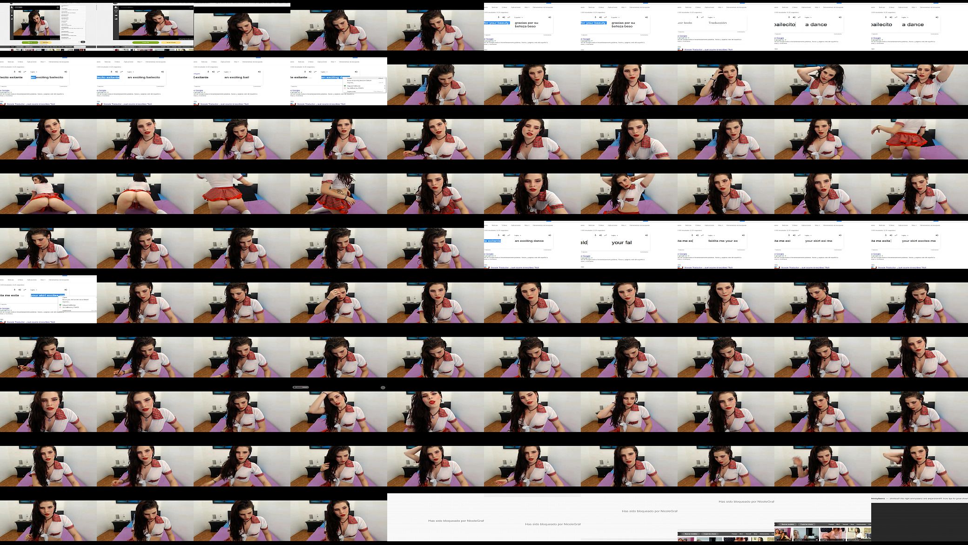Click green button below video in first frame
Image resolution: width=968 pixels, height=545 pixels.
30,42
